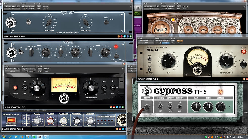Open Canary plug-in selector dropdown

(x=152, y=9)
